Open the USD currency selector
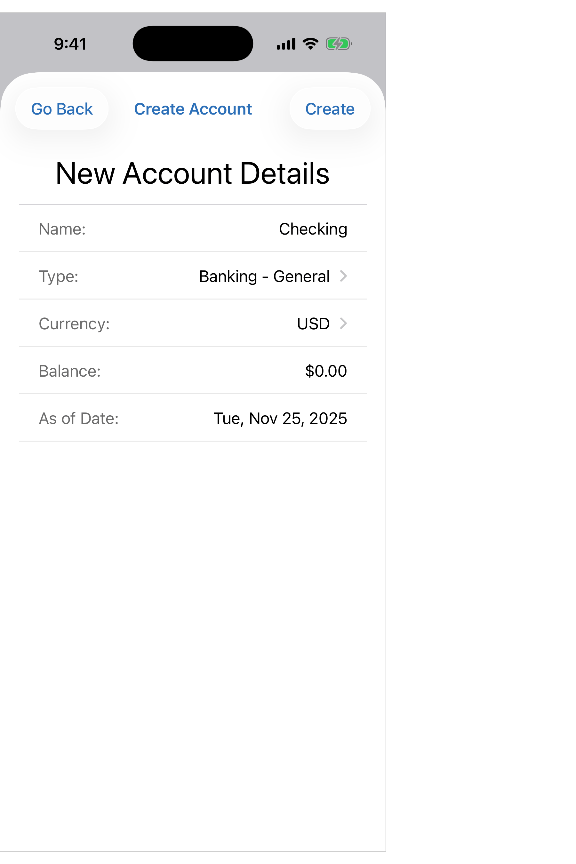 (313, 324)
